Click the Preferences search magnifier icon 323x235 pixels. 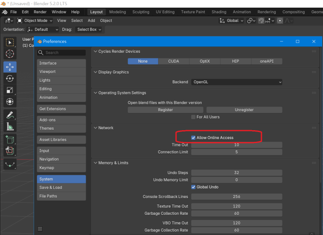(40, 52)
